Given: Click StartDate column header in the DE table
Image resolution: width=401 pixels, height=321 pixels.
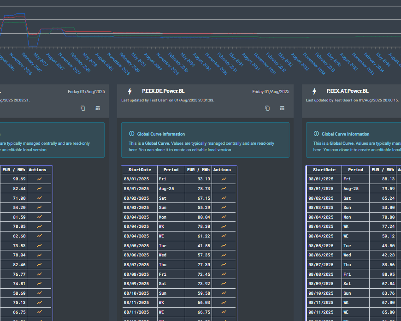Looking at the screenshot, I should [x=140, y=170].
